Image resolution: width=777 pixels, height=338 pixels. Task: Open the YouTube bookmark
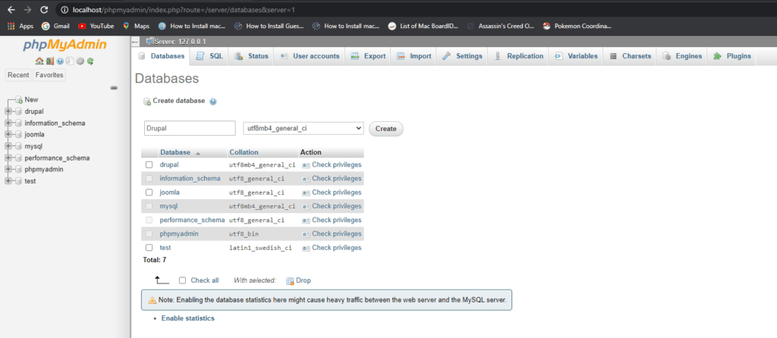click(96, 27)
